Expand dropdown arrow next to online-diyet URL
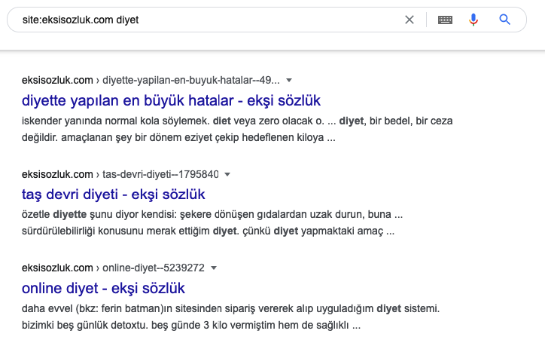Viewport: 545px width, 346px height. 214,268
